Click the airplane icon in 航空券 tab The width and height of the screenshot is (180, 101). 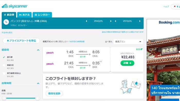point(5,15)
